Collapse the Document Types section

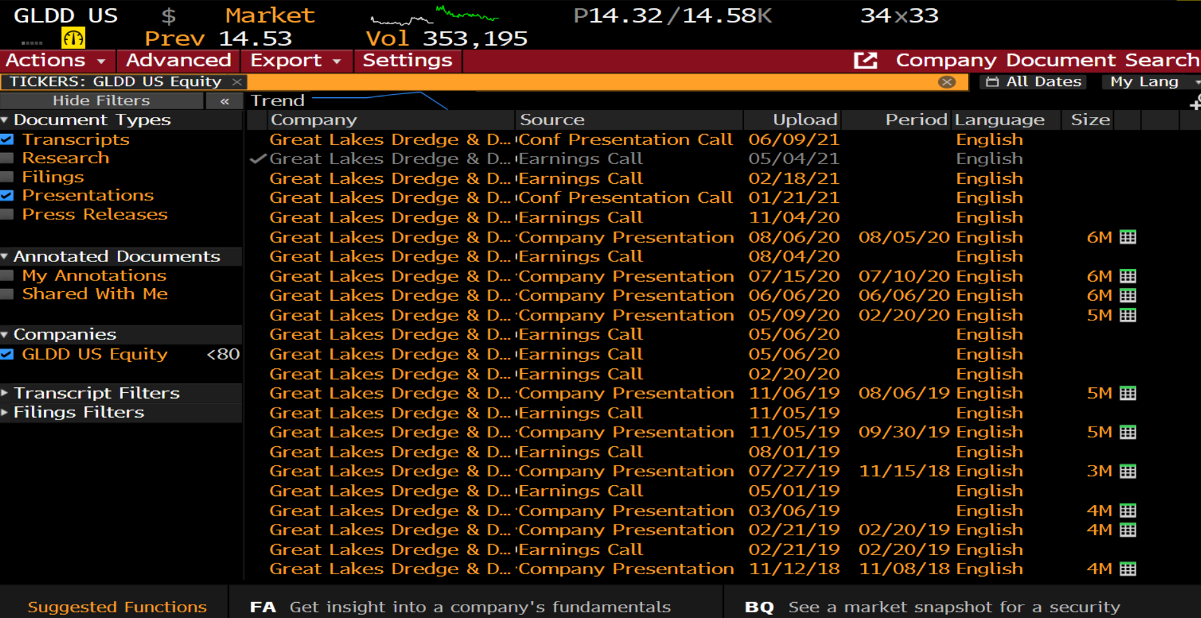4,120
